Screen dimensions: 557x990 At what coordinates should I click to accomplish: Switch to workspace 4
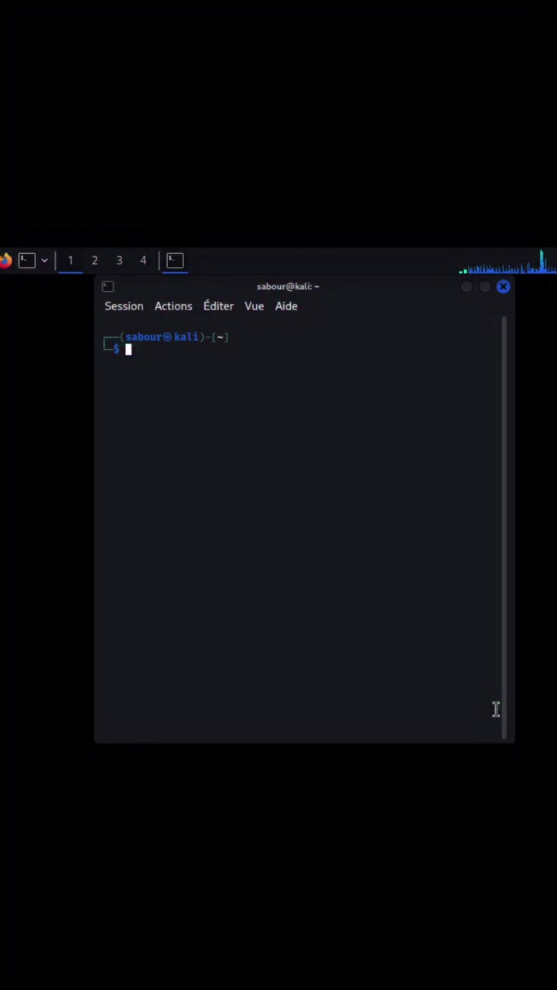coord(143,261)
